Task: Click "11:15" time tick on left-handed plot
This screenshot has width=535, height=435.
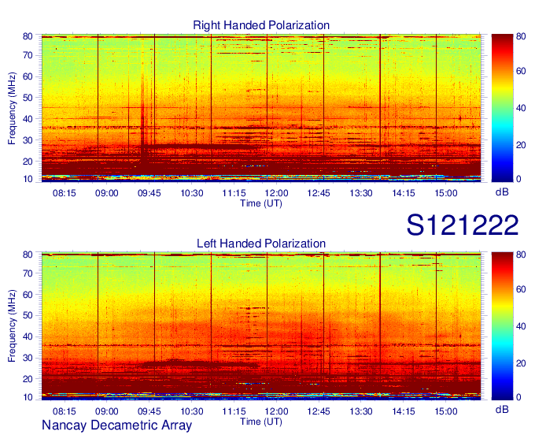Action: coord(234,411)
